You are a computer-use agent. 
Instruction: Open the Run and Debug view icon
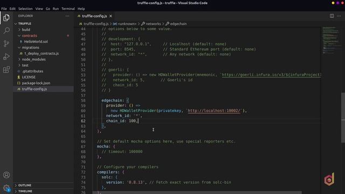[6, 57]
